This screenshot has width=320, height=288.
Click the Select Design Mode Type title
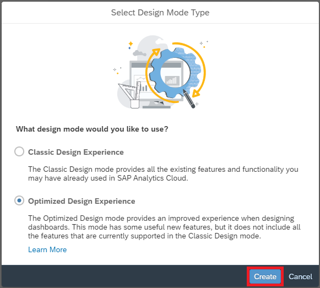tap(160, 13)
